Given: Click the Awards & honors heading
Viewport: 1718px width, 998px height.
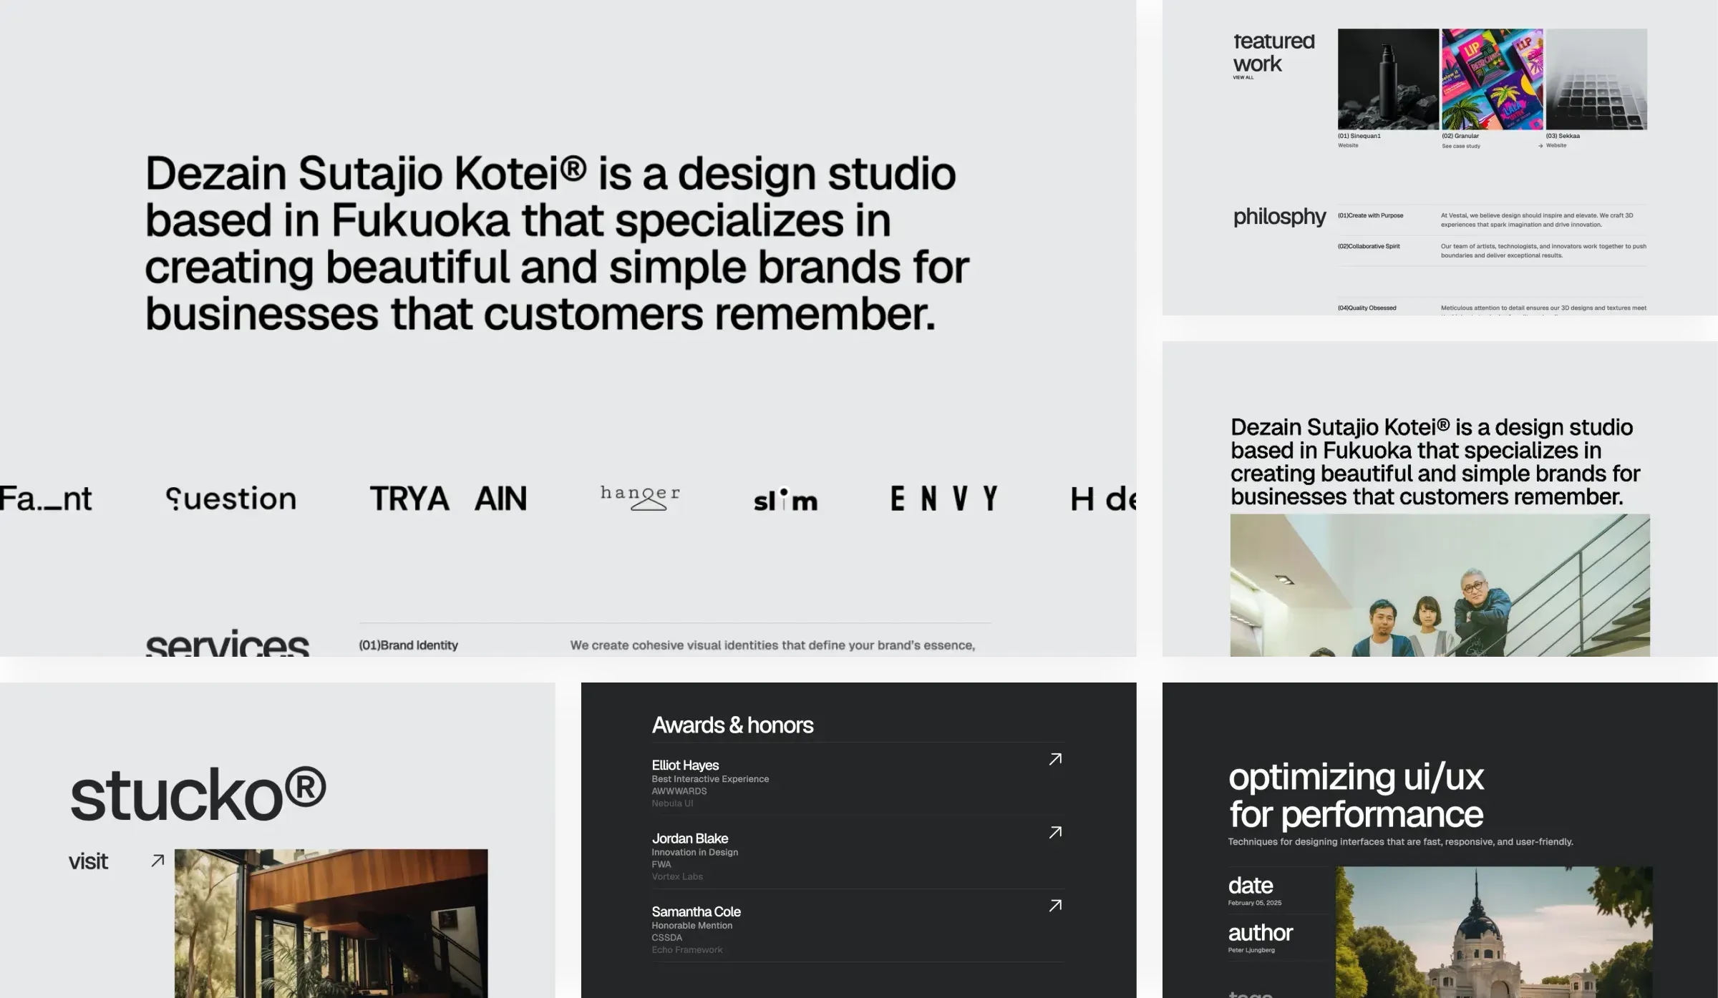Looking at the screenshot, I should click(x=732, y=725).
